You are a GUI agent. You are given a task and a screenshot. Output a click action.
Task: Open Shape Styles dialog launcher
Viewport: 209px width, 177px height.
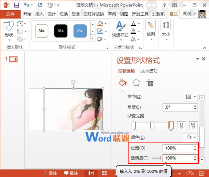107,48
